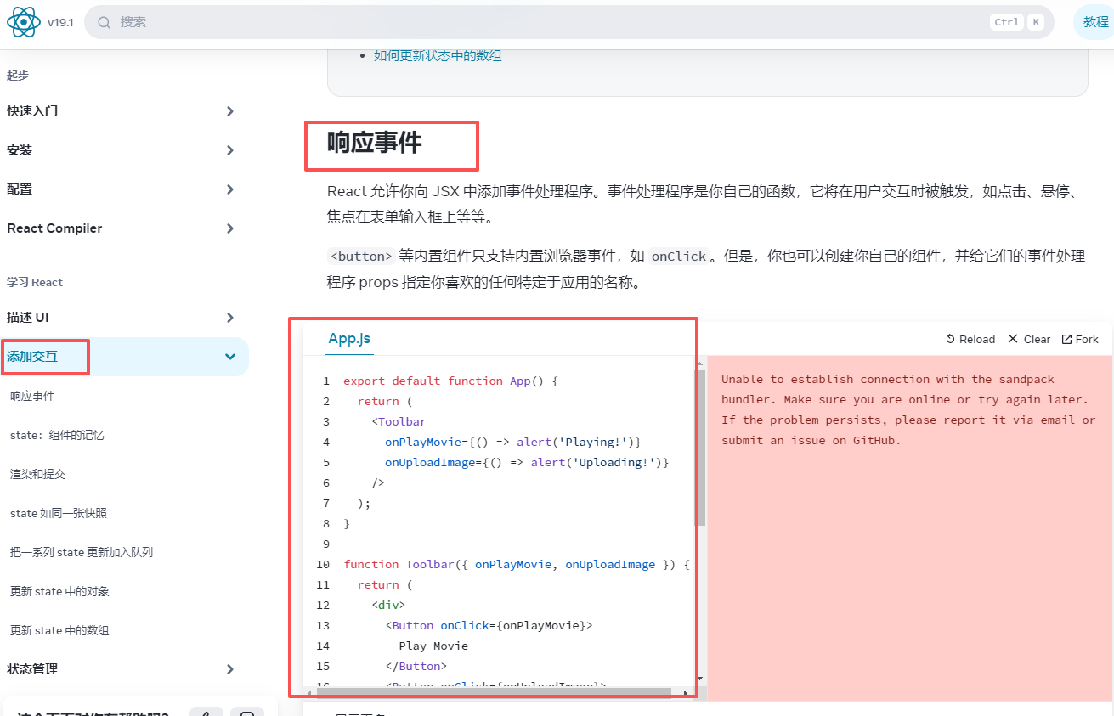Expand the 状态管理 chevron

(230, 669)
